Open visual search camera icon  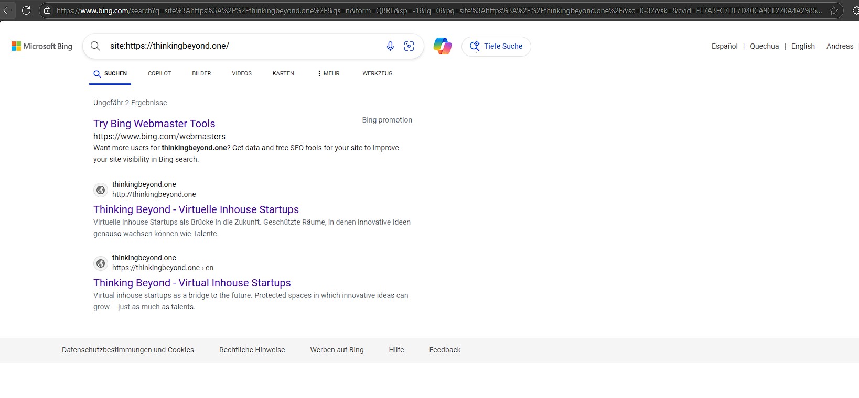(x=409, y=46)
